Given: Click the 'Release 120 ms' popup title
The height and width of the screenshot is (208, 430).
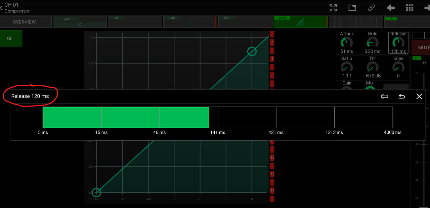Looking at the screenshot, I should 30,96.
